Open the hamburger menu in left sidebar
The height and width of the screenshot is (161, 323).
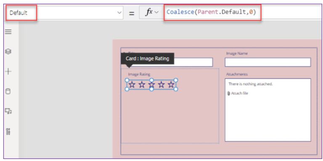click(x=8, y=32)
